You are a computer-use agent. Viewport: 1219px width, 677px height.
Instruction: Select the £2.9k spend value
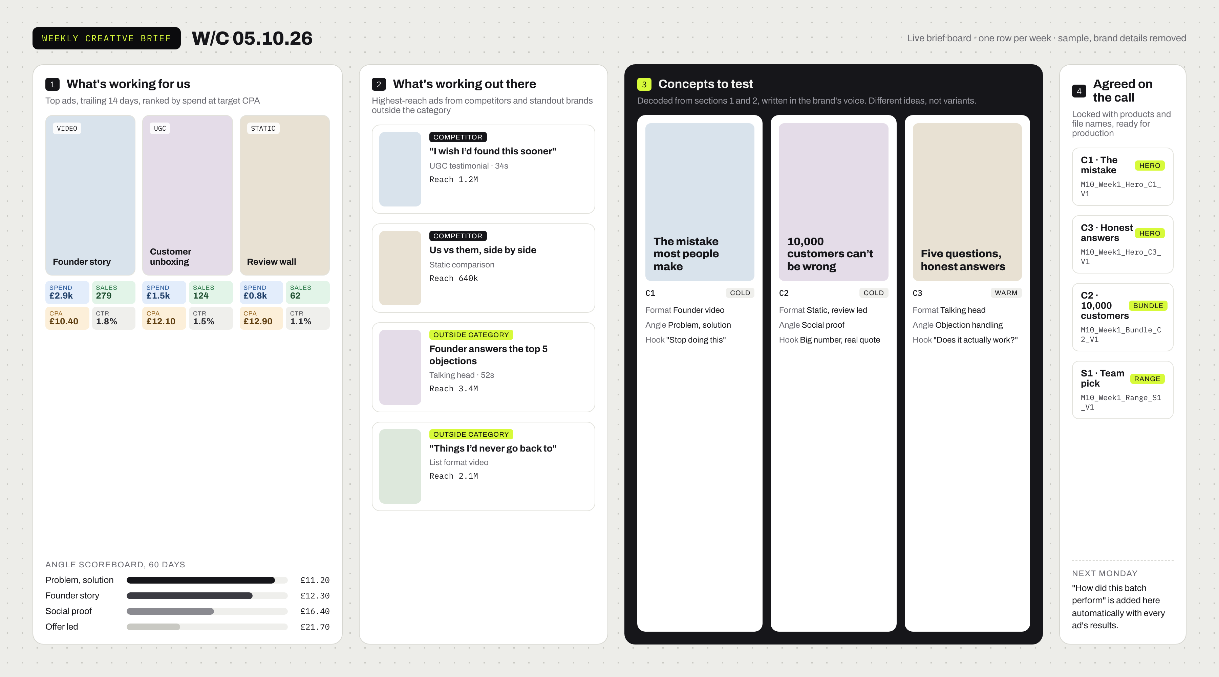click(61, 296)
